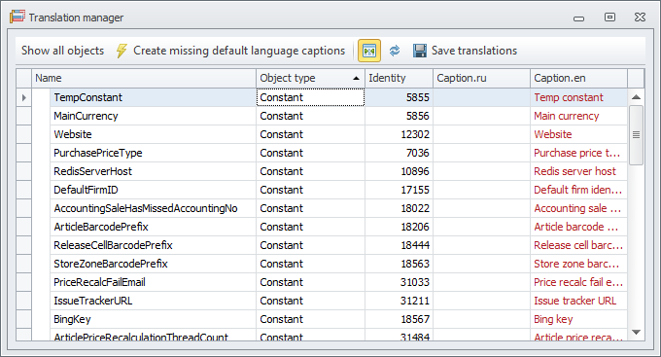The image size is (661, 357).
Task: Click identity value 18206
Action: [415, 227]
